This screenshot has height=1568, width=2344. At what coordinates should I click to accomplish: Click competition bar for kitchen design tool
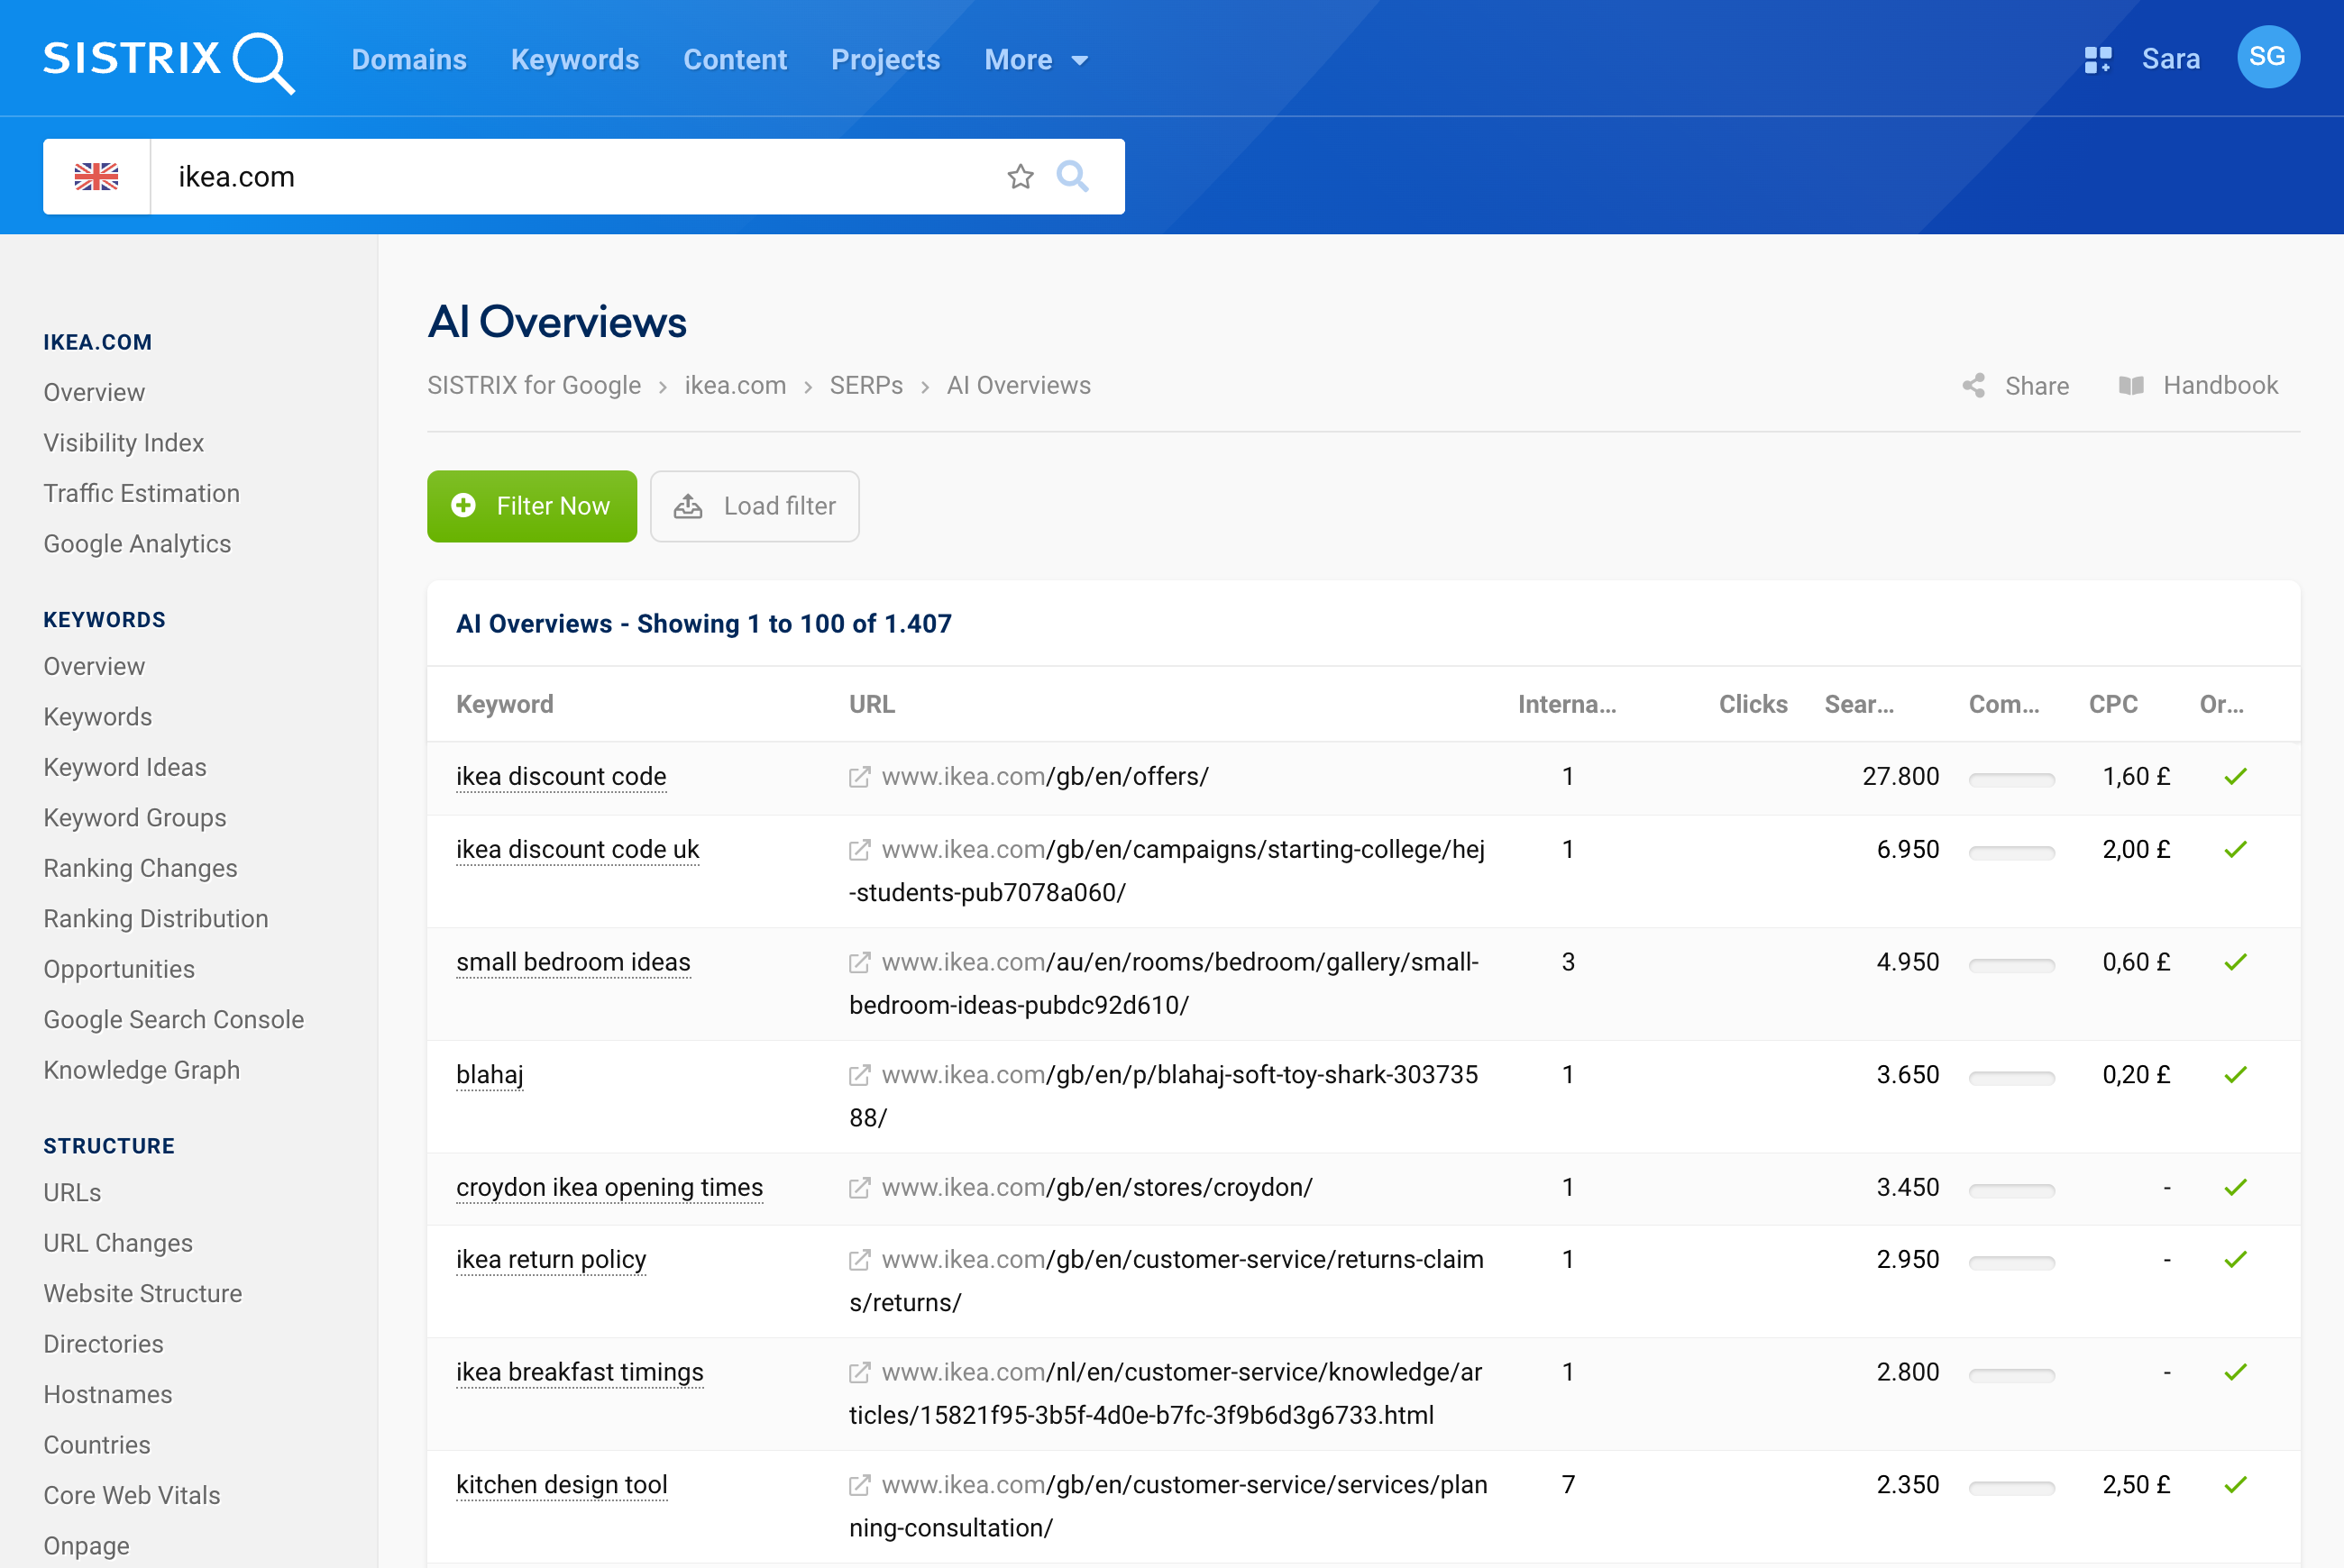pyautogui.click(x=2012, y=1487)
